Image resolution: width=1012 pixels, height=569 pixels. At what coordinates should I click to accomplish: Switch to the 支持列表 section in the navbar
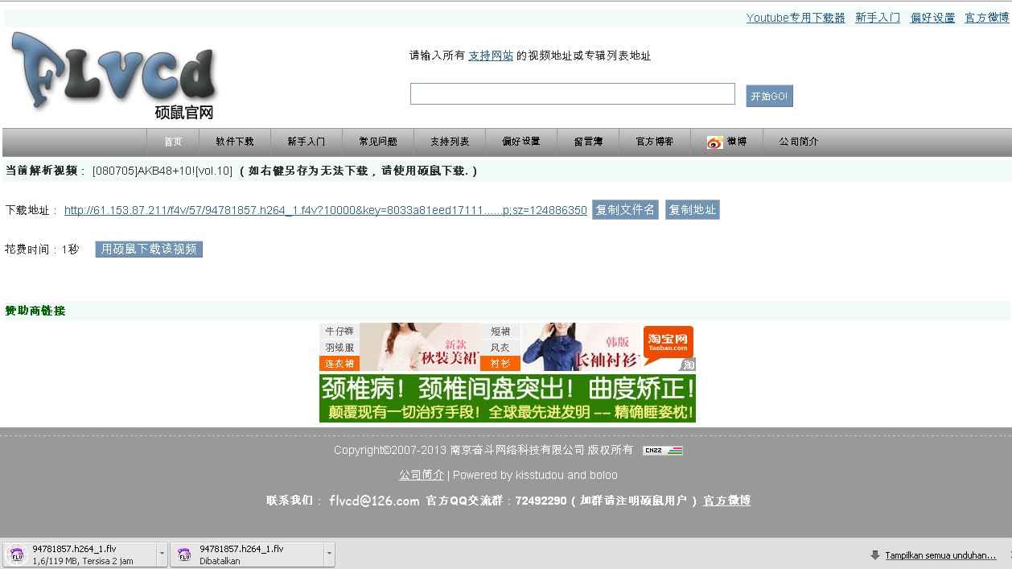450,141
